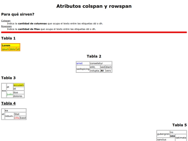Click the red 'clita' cell
188x141 pixels.
pos(17,118)
